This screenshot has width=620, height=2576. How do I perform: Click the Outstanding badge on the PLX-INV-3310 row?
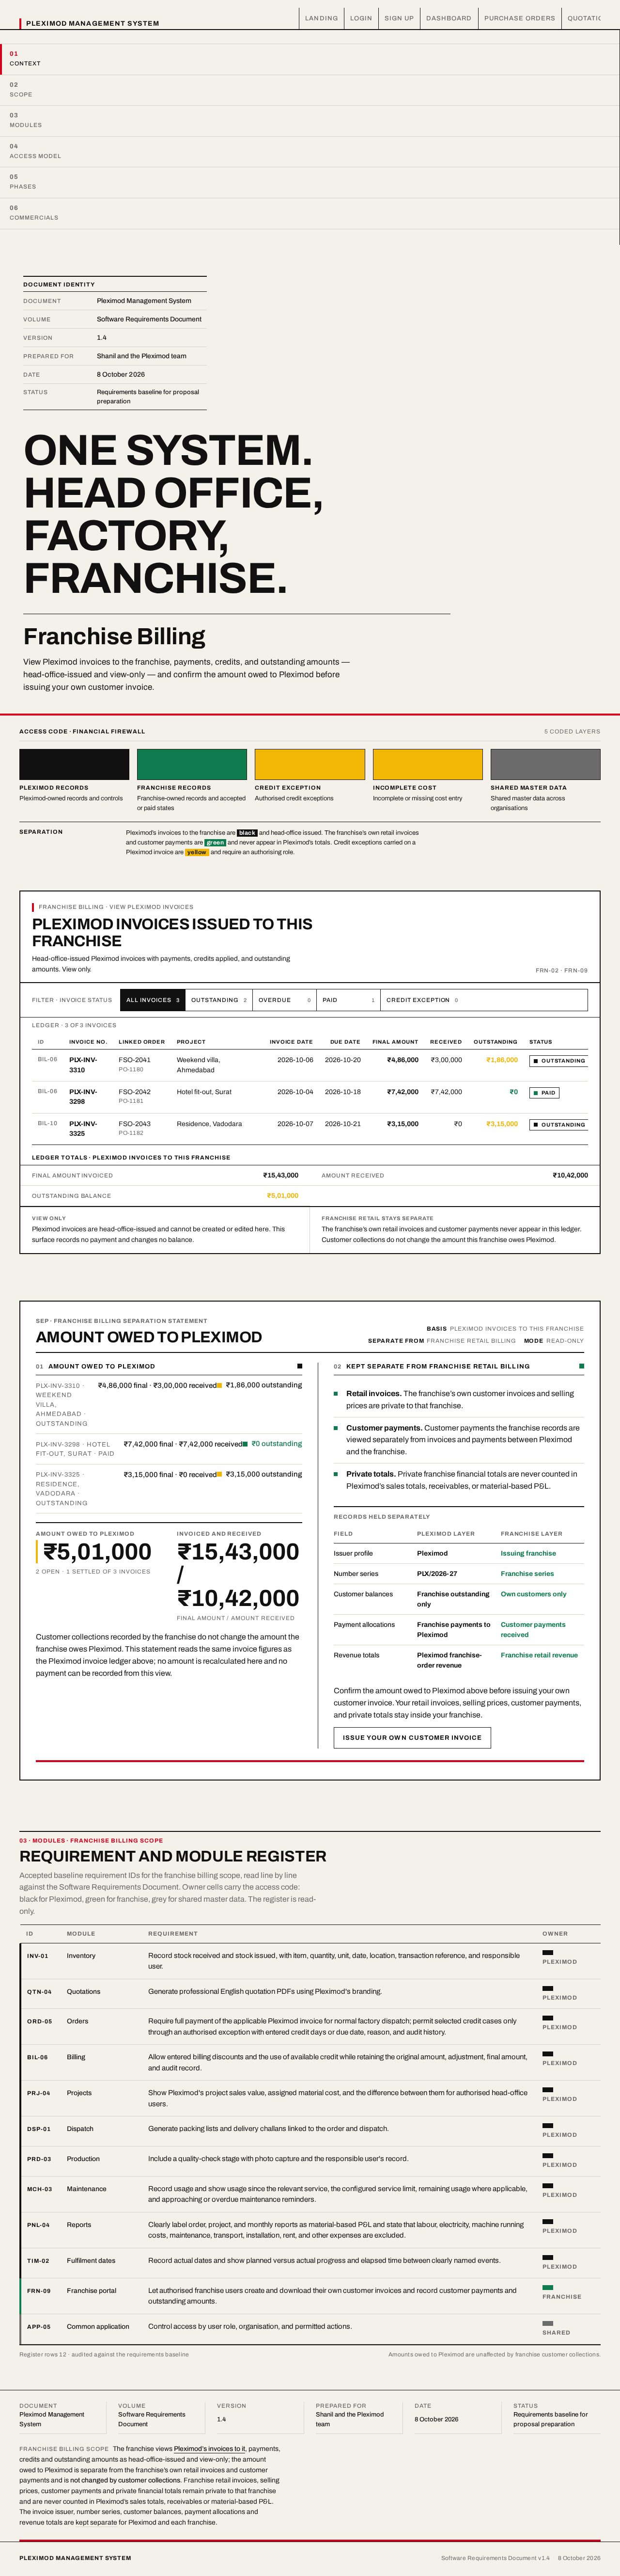559,1061
